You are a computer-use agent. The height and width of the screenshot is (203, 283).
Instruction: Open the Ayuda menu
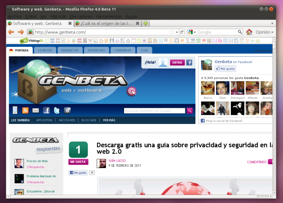click(x=131, y=17)
